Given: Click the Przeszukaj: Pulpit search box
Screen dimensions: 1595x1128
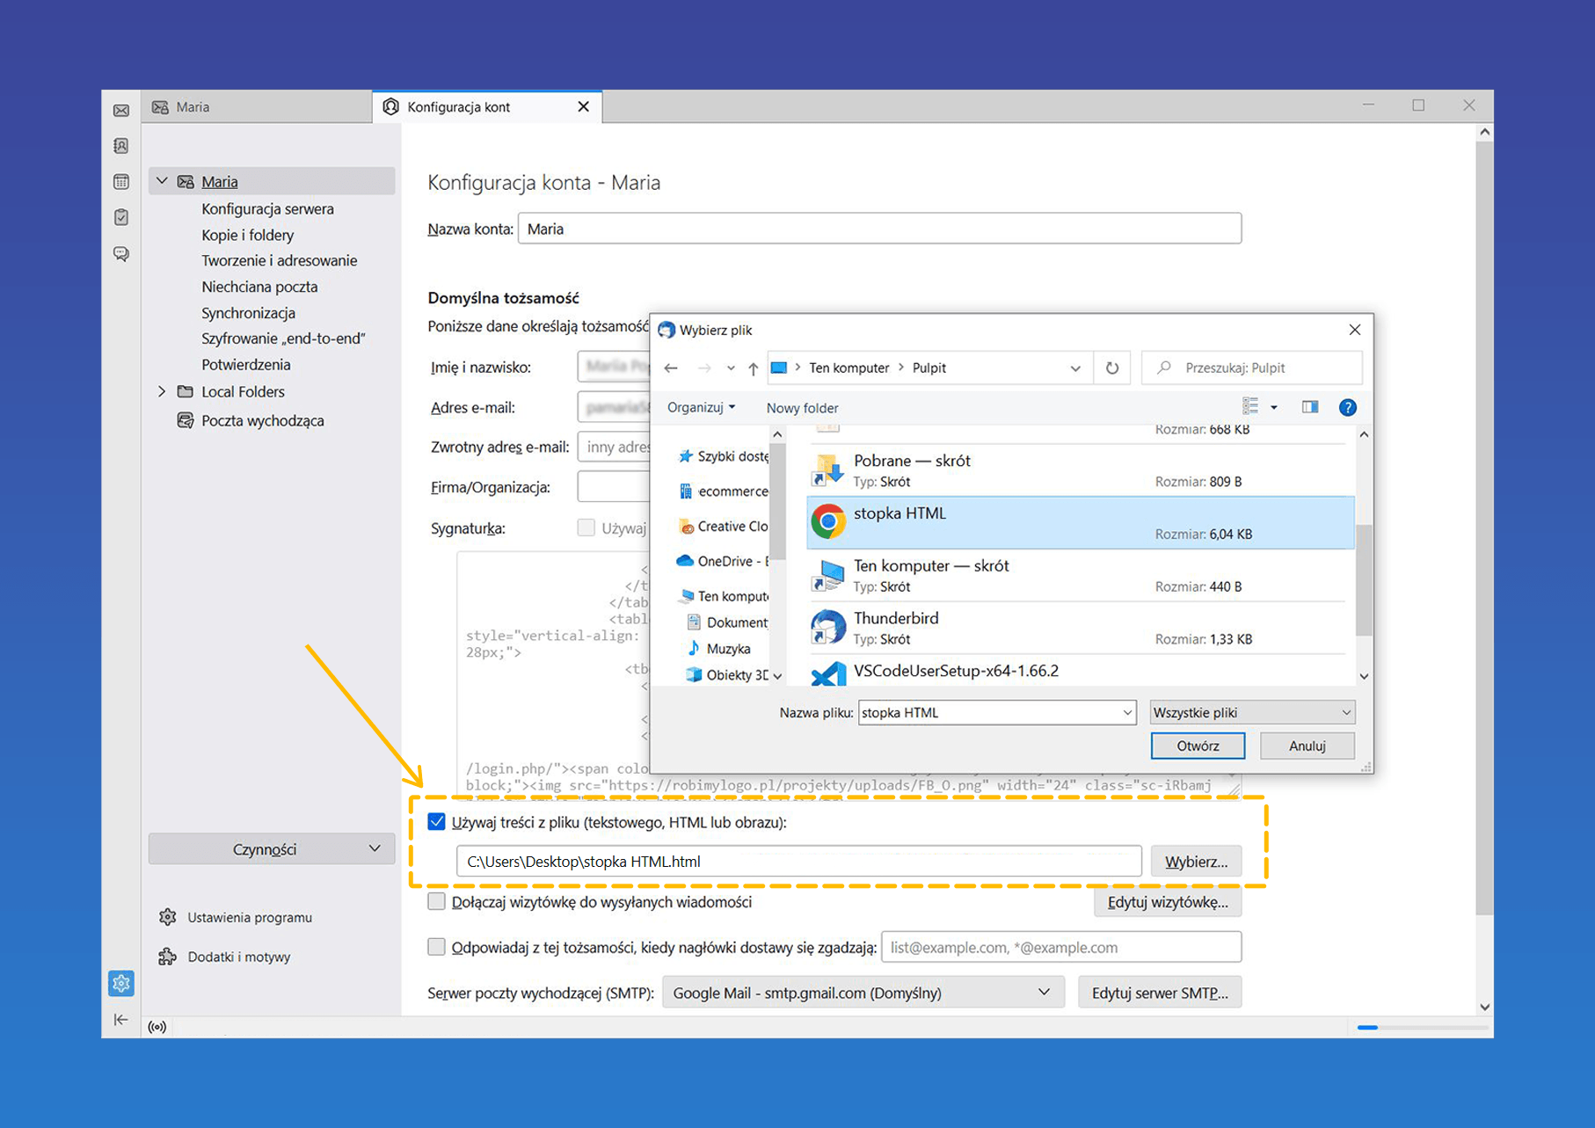Looking at the screenshot, I should 1252,368.
